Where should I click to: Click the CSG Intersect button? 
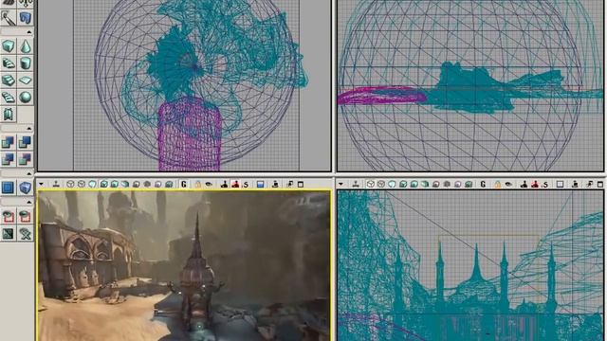(x=9, y=159)
